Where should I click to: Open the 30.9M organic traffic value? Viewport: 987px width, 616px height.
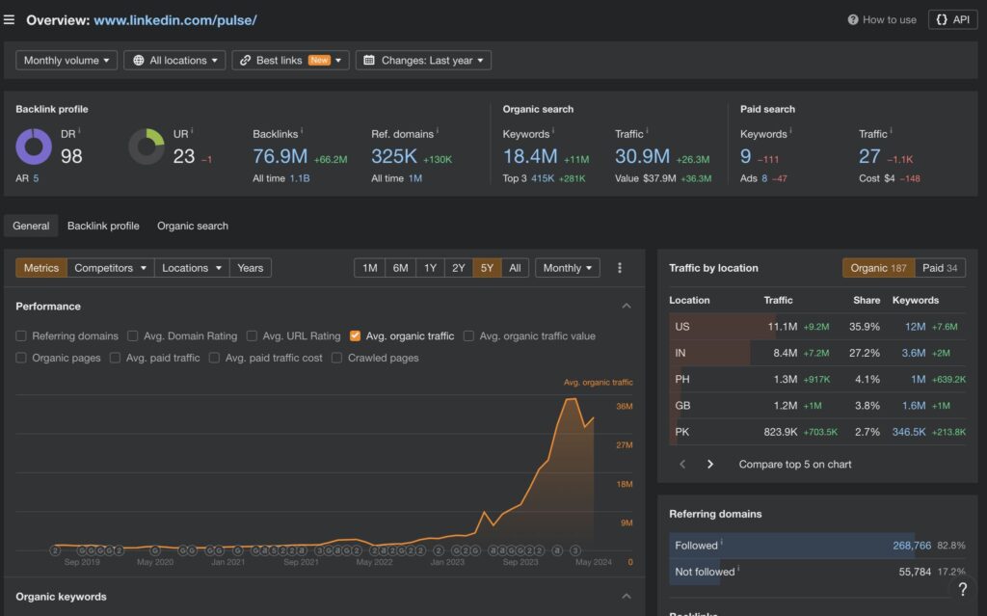pyautogui.click(x=642, y=156)
